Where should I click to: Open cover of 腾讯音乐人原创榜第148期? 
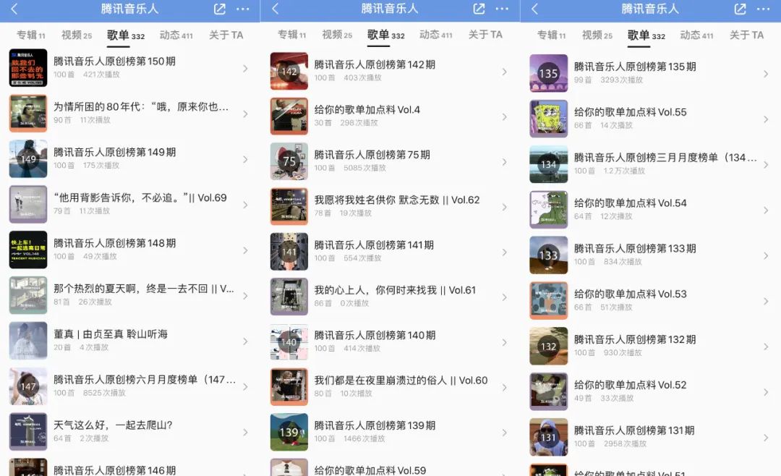[28, 250]
